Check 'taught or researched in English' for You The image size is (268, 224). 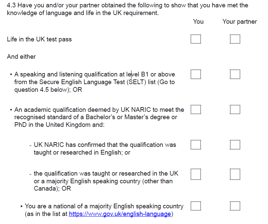(x=196, y=145)
